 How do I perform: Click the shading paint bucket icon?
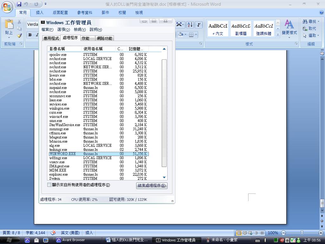tap(181, 34)
